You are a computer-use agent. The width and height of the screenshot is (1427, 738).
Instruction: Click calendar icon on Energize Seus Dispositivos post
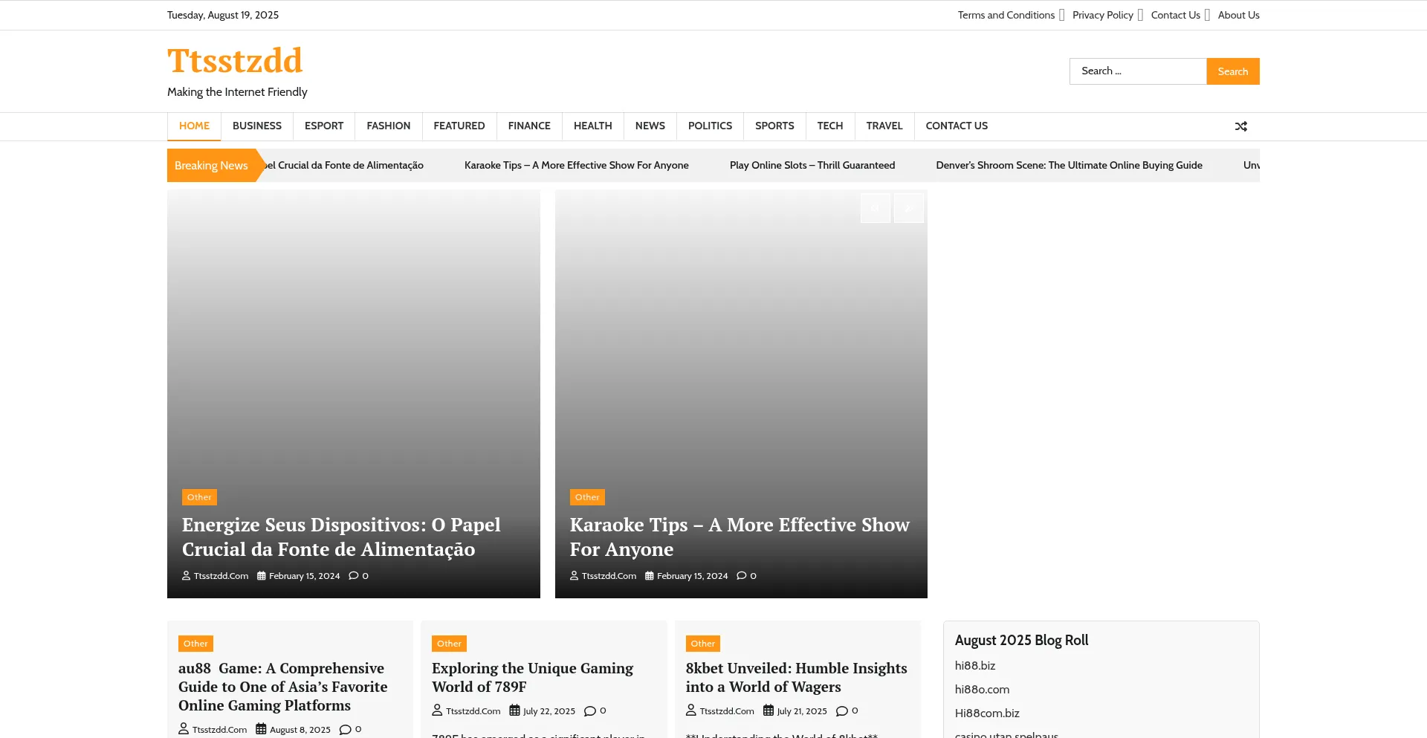[261, 575]
